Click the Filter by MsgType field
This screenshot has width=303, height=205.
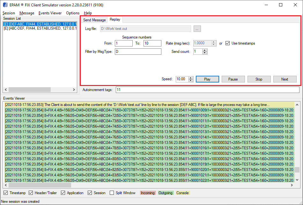[x=138, y=52]
